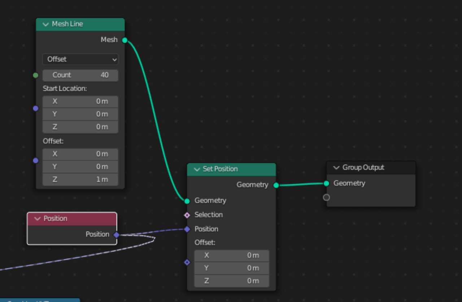Select Start Location X field in Mesh Line
This screenshot has height=302, width=462.
click(80, 102)
